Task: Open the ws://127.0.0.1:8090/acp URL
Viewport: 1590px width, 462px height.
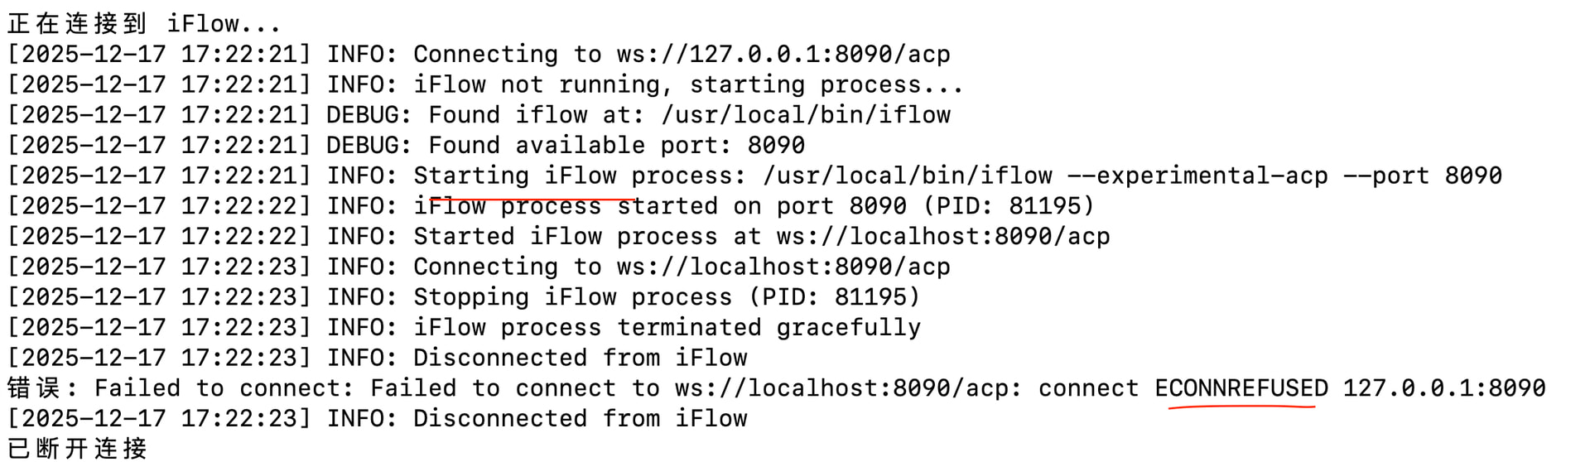Action: [x=783, y=55]
